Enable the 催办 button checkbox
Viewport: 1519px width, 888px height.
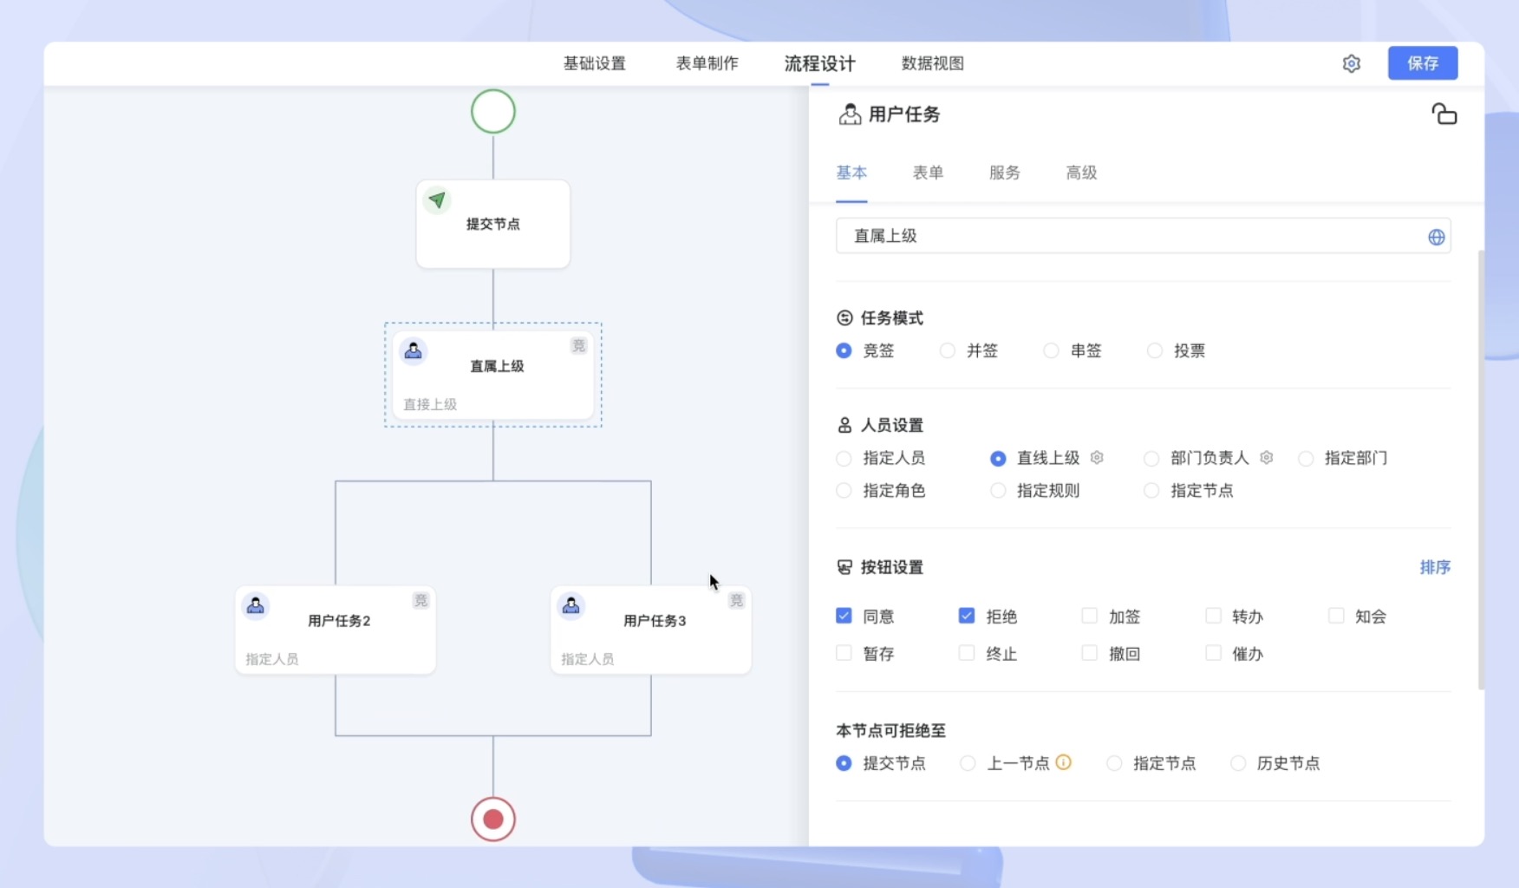coord(1213,653)
